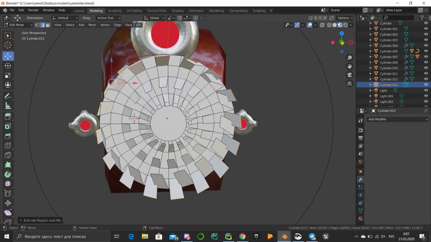Image resolution: width=431 pixels, height=242 pixels.
Task: Click the zoom view magnifier gizmo
Action: tap(350, 58)
